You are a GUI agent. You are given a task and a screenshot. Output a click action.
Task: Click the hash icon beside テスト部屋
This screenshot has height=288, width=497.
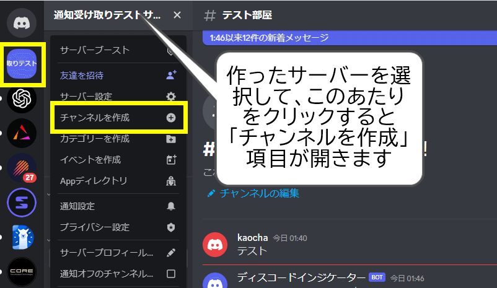point(210,15)
